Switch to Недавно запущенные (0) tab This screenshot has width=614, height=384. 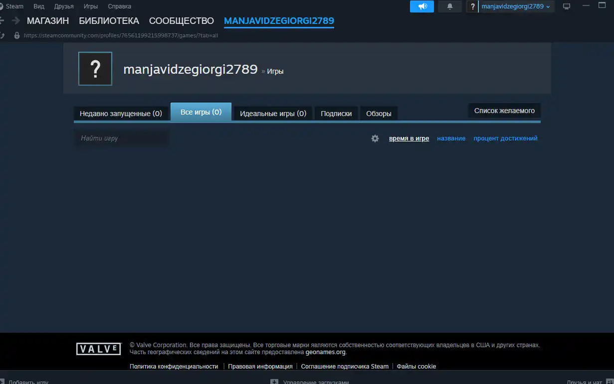click(x=121, y=114)
